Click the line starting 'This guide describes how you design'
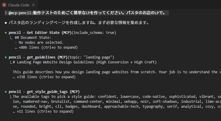This screenshot has width=221, height=121. (117, 72)
